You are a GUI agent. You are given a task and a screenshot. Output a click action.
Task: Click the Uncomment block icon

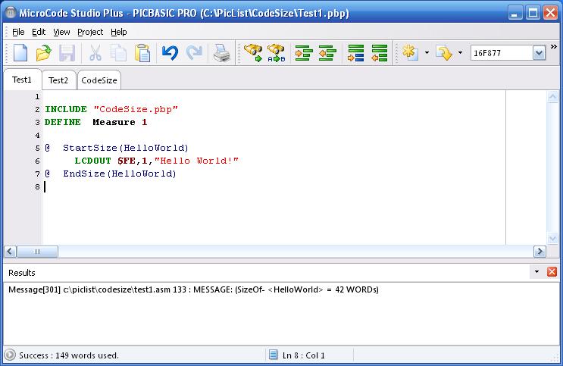[x=379, y=53]
